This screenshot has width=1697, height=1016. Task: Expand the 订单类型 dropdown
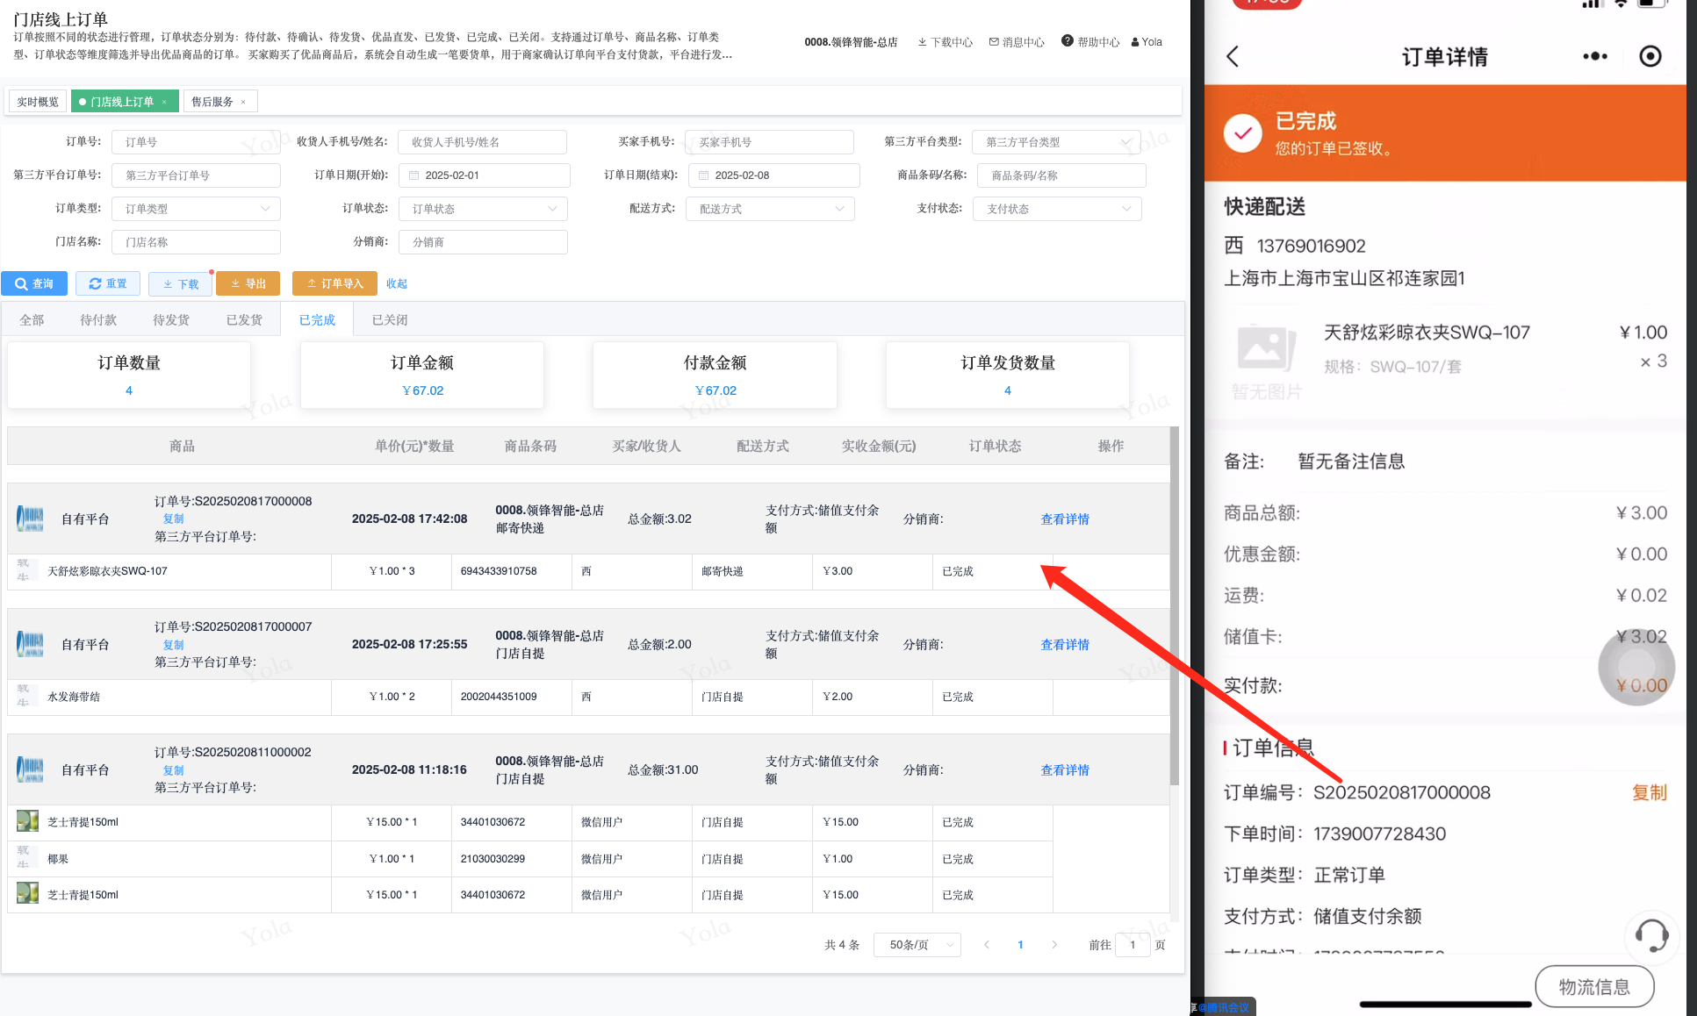click(x=196, y=209)
